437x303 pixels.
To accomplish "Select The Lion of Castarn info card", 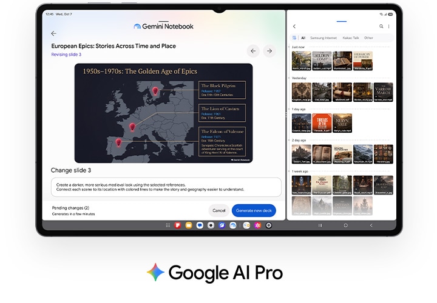I will click(x=222, y=113).
